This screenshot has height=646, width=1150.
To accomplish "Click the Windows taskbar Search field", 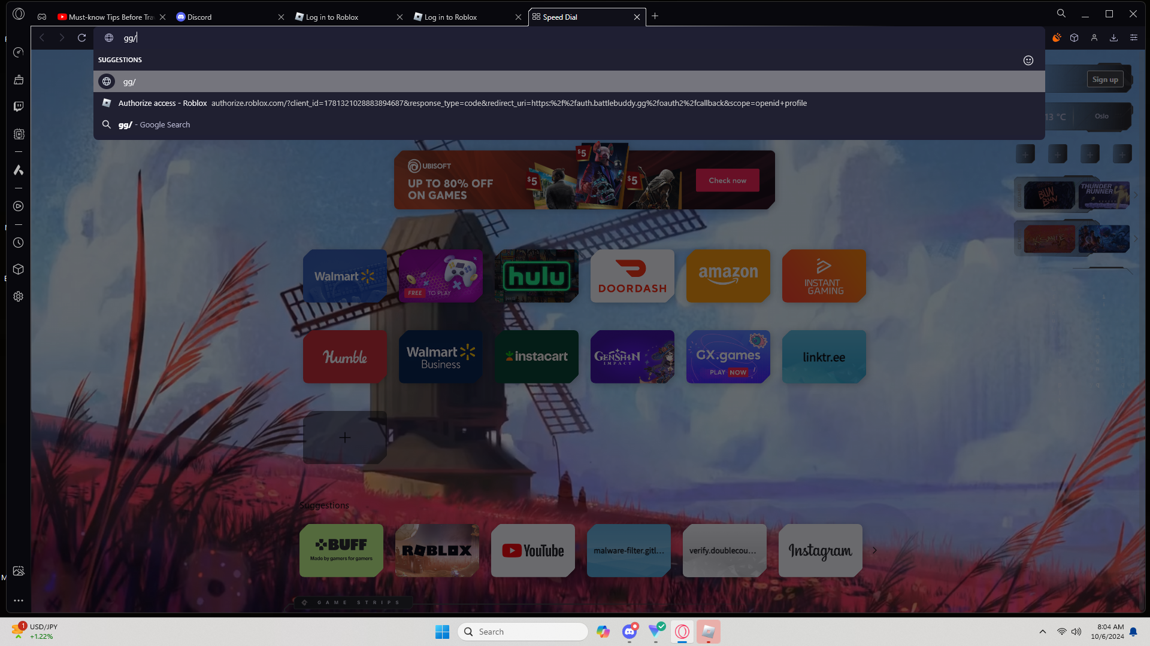I will click(x=522, y=632).
